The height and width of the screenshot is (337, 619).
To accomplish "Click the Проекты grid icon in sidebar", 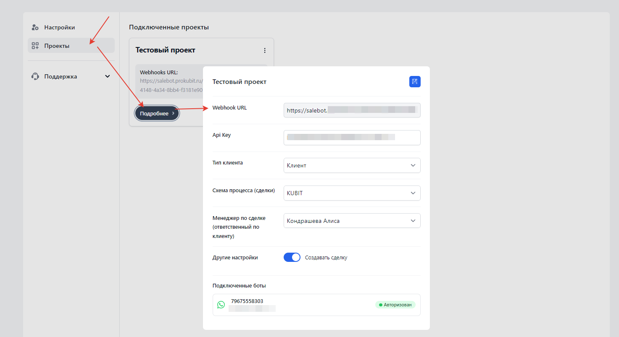I will pos(35,46).
